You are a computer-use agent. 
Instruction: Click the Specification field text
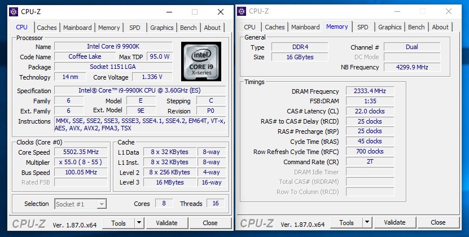point(139,90)
